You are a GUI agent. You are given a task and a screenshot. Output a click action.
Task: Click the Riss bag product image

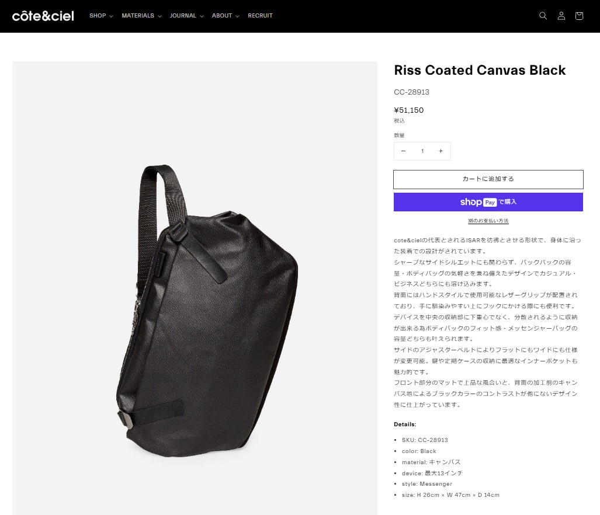[x=195, y=288]
